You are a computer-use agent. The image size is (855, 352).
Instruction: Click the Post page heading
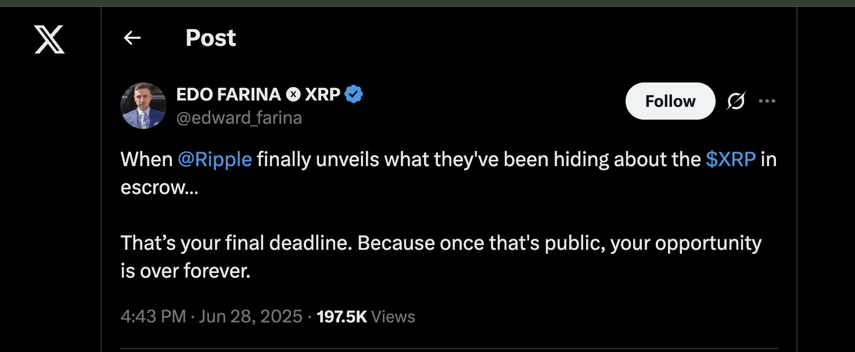[x=210, y=38]
